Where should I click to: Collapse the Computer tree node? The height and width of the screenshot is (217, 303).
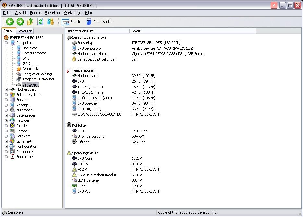6,43
